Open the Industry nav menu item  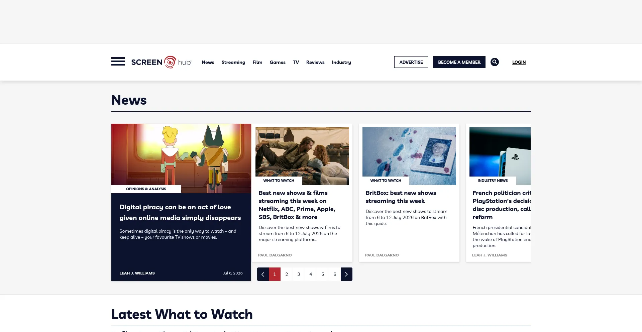[341, 62]
